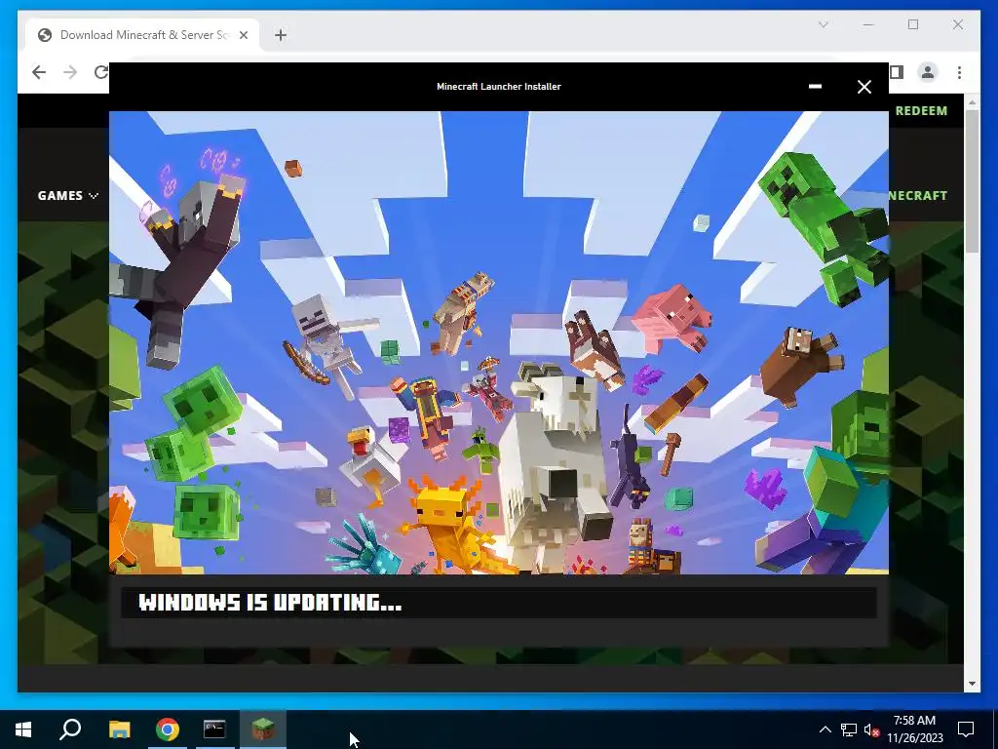The height and width of the screenshot is (749, 998).
Task: Click the Minecraft Launcher Installer title text
Action: 499,87
